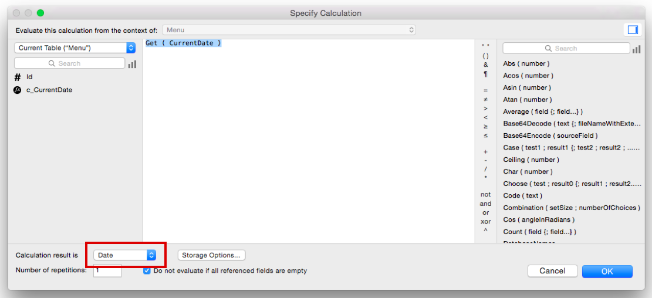
Task: Click the Get ( CurrentDate ) formula text
Action: click(183, 43)
